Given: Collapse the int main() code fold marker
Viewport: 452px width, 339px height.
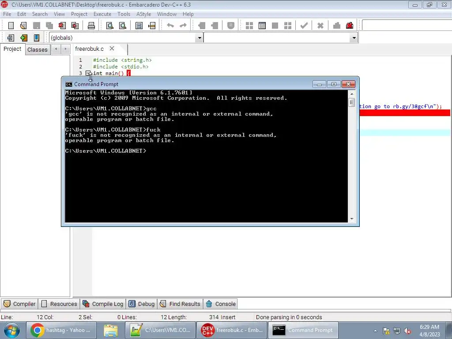Looking at the screenshot, I should (88, 73).
